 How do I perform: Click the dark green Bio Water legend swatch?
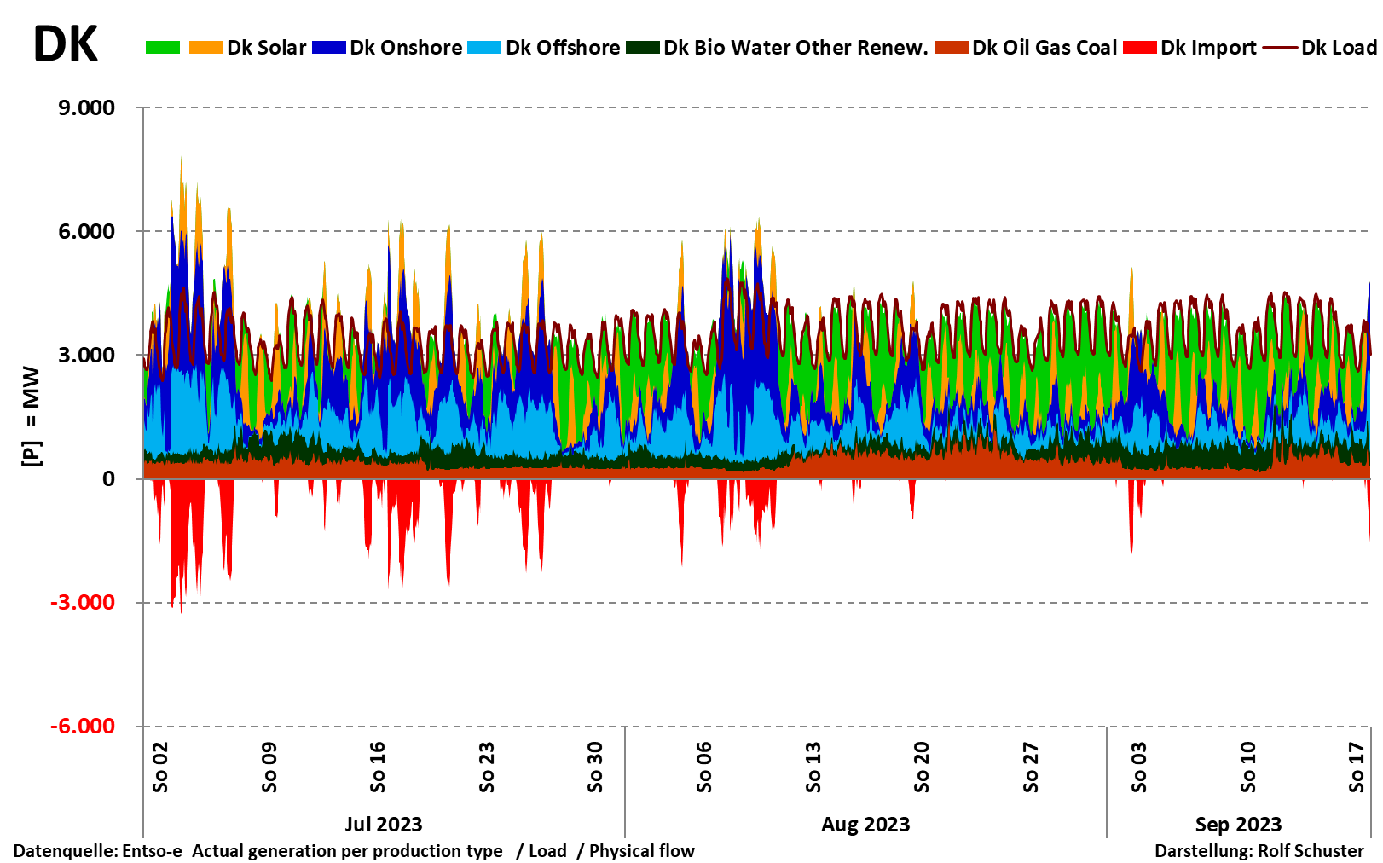tap(643, 48)
